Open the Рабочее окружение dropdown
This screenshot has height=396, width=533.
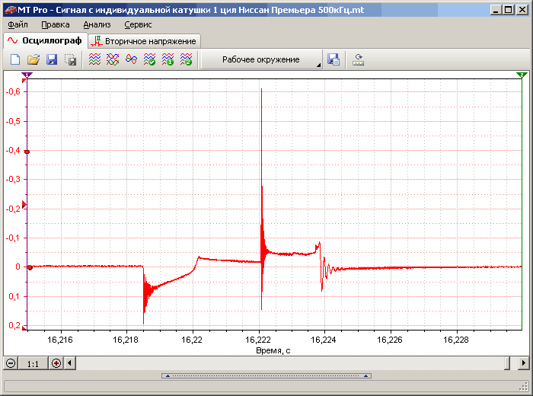pyautogui.click(x=263, y=59)
